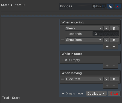Click the List is Empty text
122x103 pixels.
(71, 60)
